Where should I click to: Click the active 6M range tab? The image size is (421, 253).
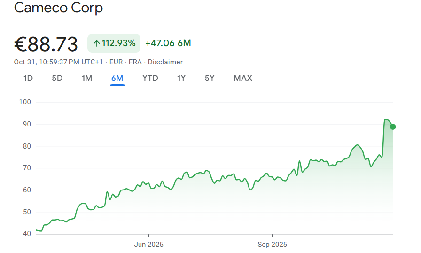coord(117,78)
